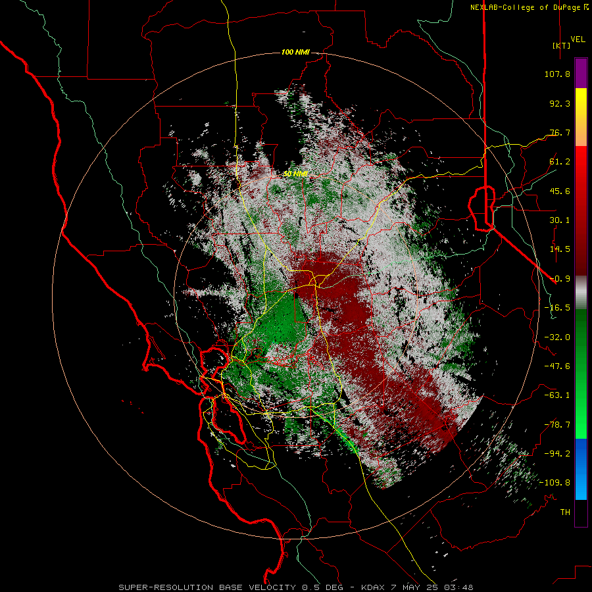
Task: Pick the blue segment of color bar
Action: coord(581,469)
